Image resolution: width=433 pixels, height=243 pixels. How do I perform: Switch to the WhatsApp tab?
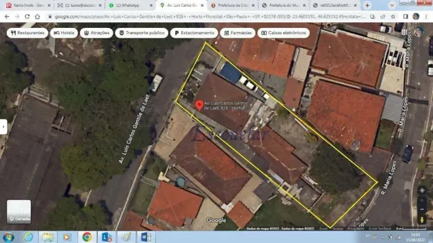pos(131,5)
